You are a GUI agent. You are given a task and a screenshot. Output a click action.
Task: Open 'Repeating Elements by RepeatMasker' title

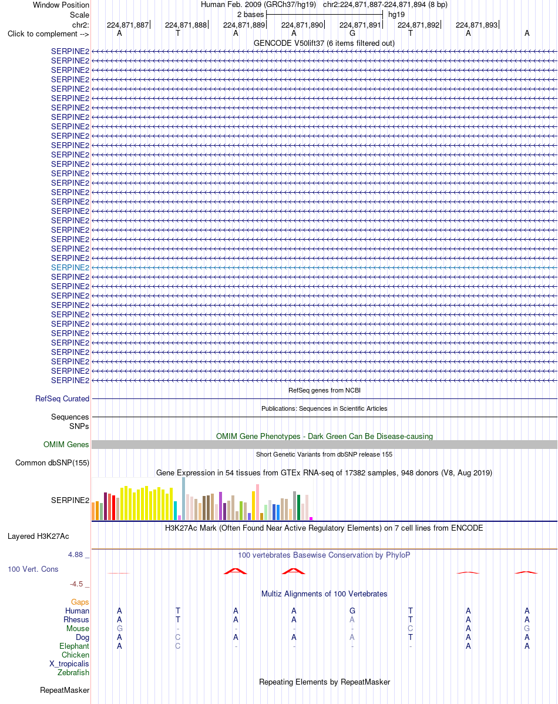(324, 682)
